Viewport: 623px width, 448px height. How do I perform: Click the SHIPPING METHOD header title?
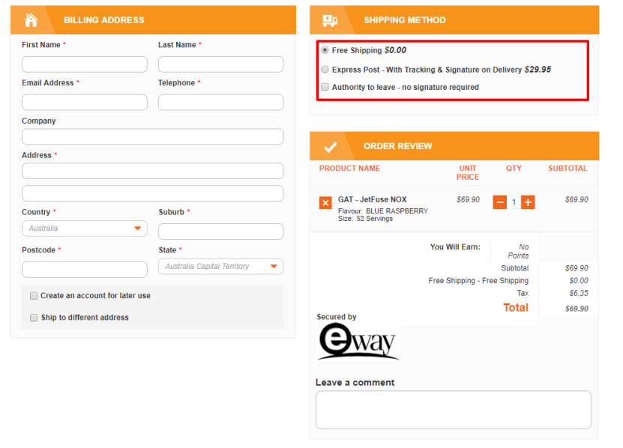(x=405, y=20)
